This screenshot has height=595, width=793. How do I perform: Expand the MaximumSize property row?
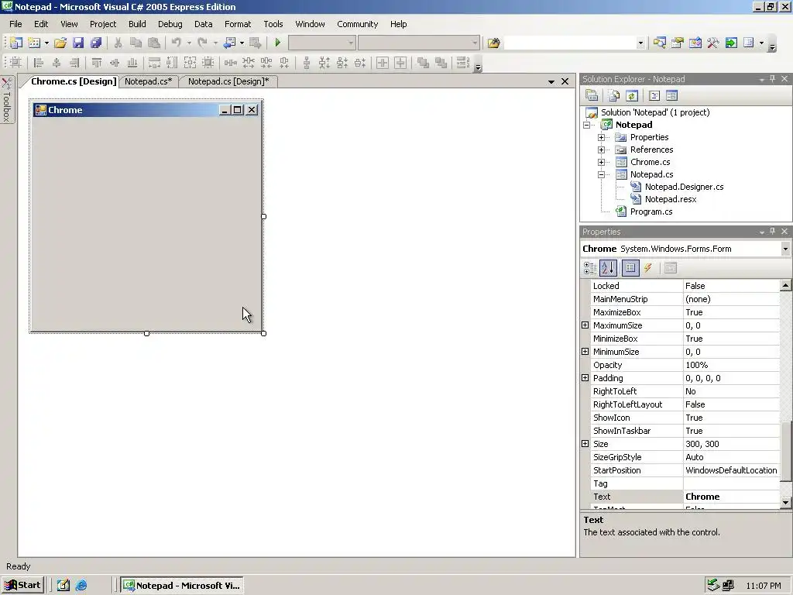click(585, 325)
